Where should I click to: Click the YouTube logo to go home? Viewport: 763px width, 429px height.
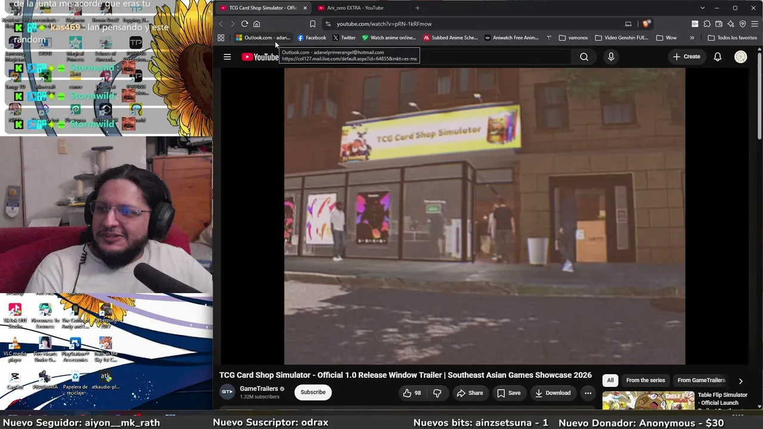(260, 57)
